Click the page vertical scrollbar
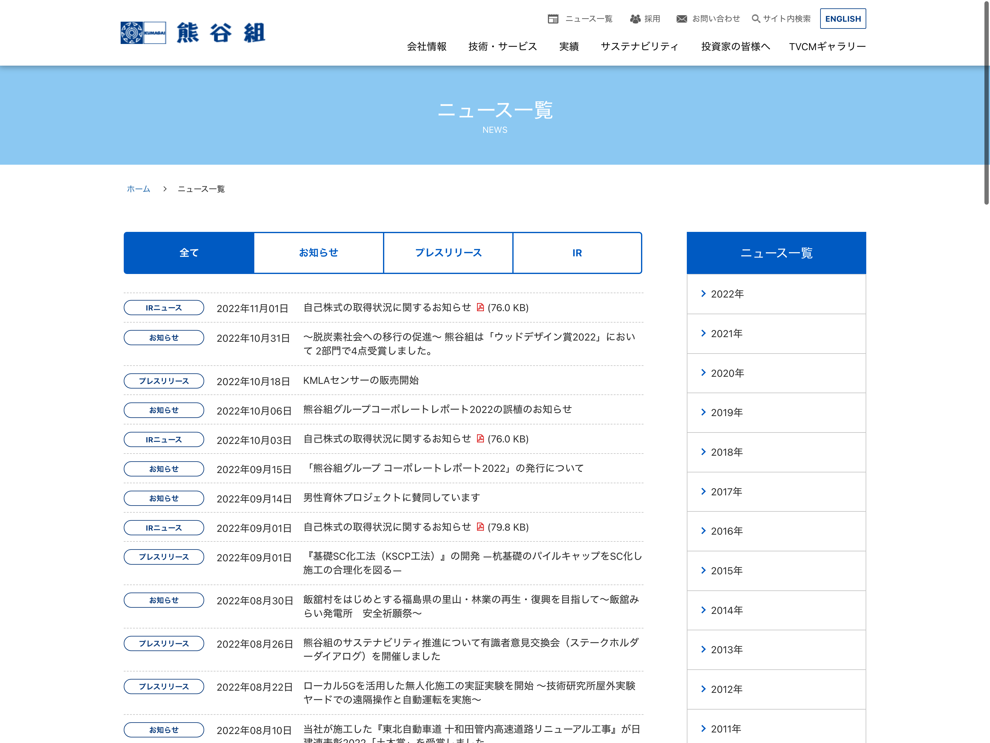 click(986, 103)
